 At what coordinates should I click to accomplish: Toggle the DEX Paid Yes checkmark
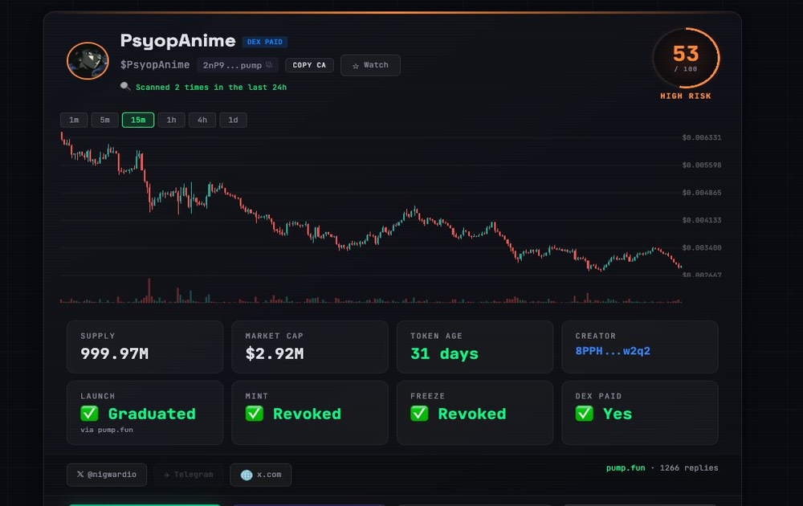pos(585,414)
